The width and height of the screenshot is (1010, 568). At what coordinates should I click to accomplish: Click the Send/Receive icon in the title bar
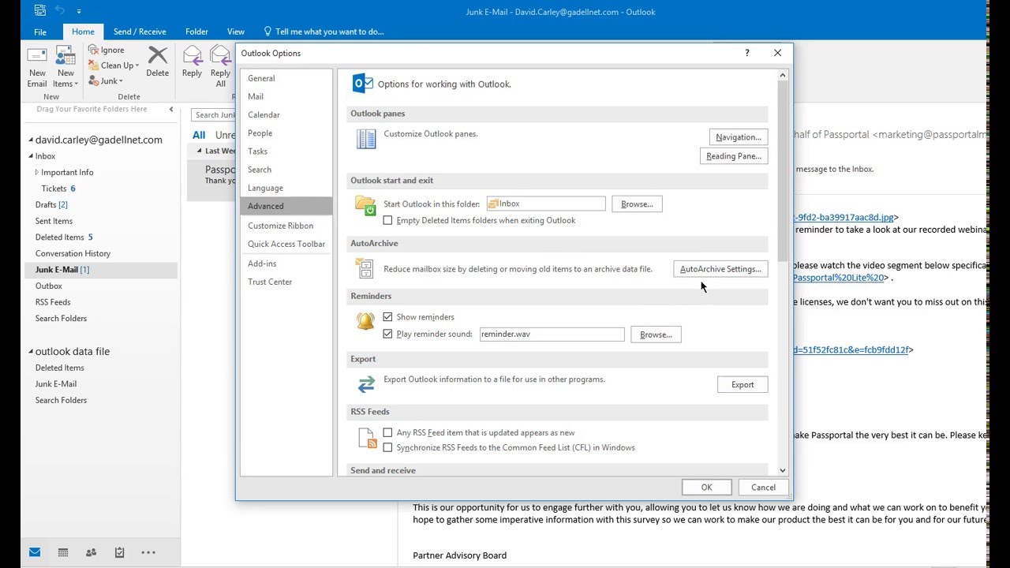[x=40, y=11]
